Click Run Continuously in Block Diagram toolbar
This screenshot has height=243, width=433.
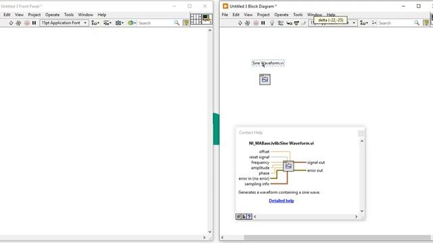[x=248, y=23]
